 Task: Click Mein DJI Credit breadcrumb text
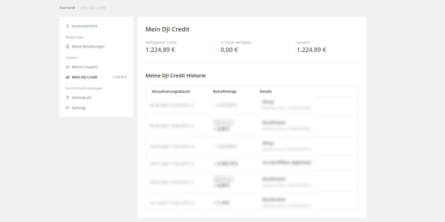click(x=93, y=8)
